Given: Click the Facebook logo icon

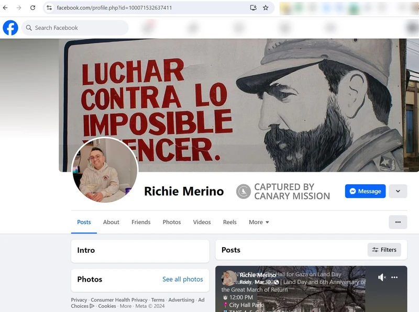Looking at the screenshot, I should click(10, 27).
